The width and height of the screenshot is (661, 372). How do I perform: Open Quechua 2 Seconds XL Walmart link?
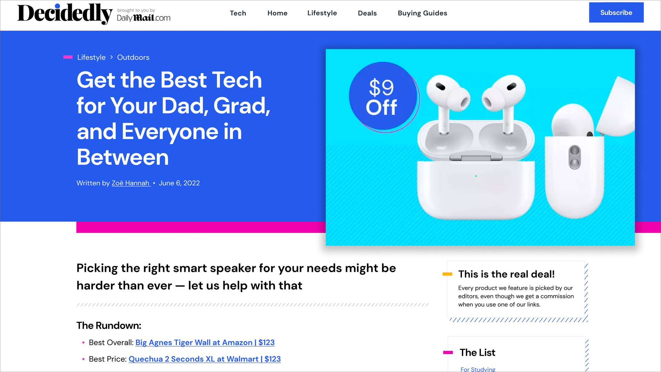tap(204, 359)
